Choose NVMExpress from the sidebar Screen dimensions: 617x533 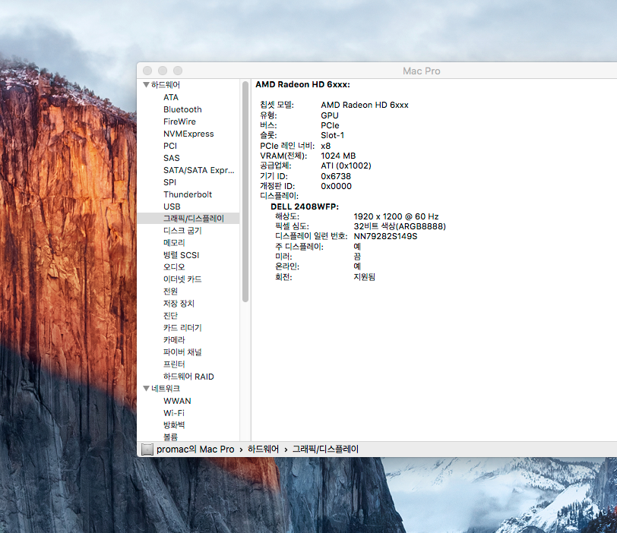188,134
